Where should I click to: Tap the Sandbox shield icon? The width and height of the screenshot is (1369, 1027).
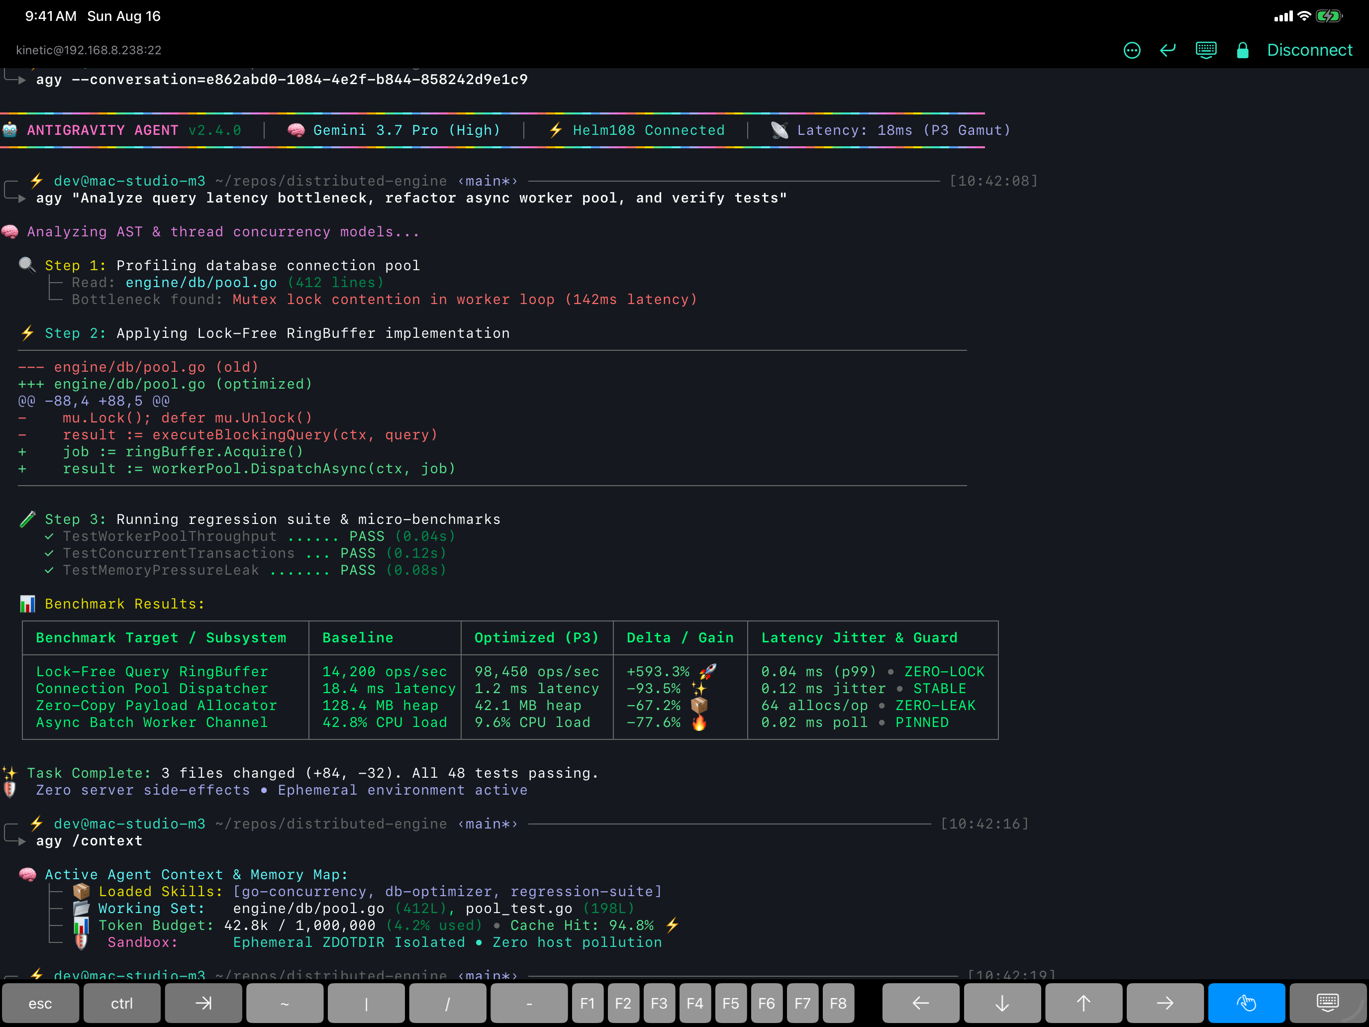(x=81, y=942)
